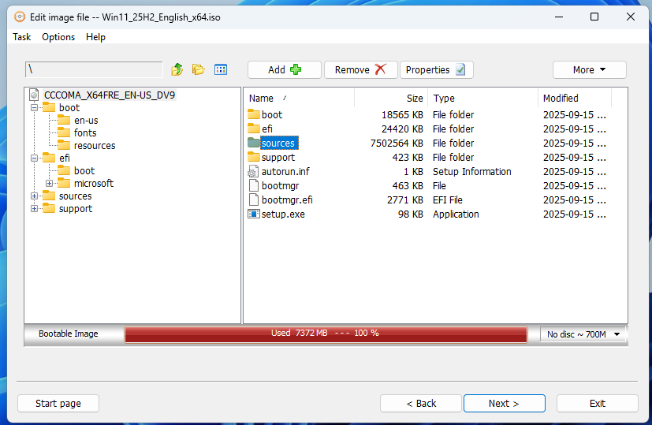Click the new folder icon

[x=199, y=69]
